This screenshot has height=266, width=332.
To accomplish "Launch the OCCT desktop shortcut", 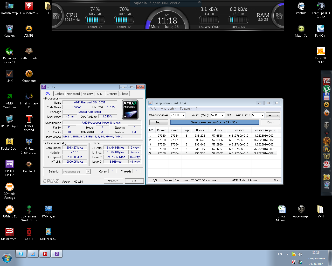I will coord(29,234).
